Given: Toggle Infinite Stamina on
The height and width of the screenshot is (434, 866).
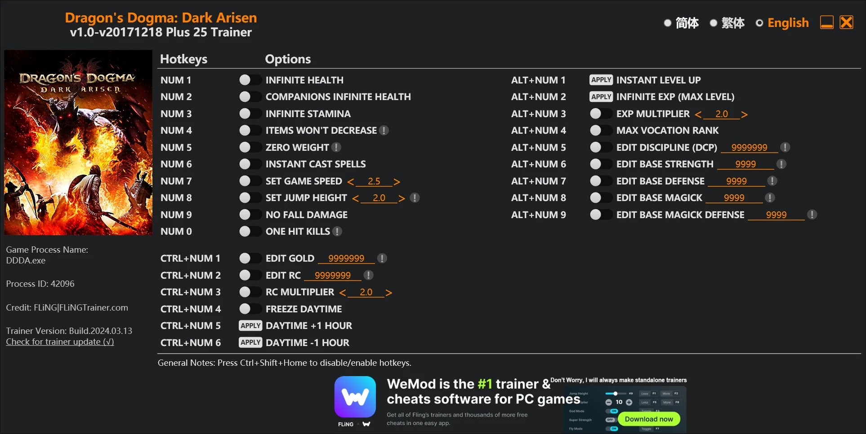Looking at the screenshot, I should (x=250, y=114).
